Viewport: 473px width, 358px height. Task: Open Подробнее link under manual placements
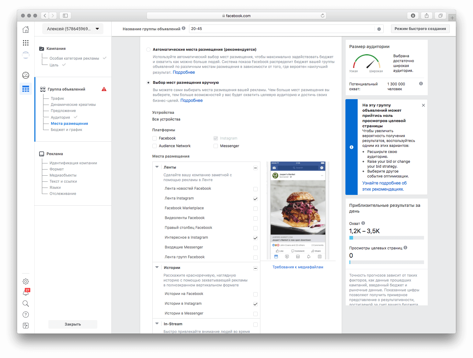pos(192,100)
